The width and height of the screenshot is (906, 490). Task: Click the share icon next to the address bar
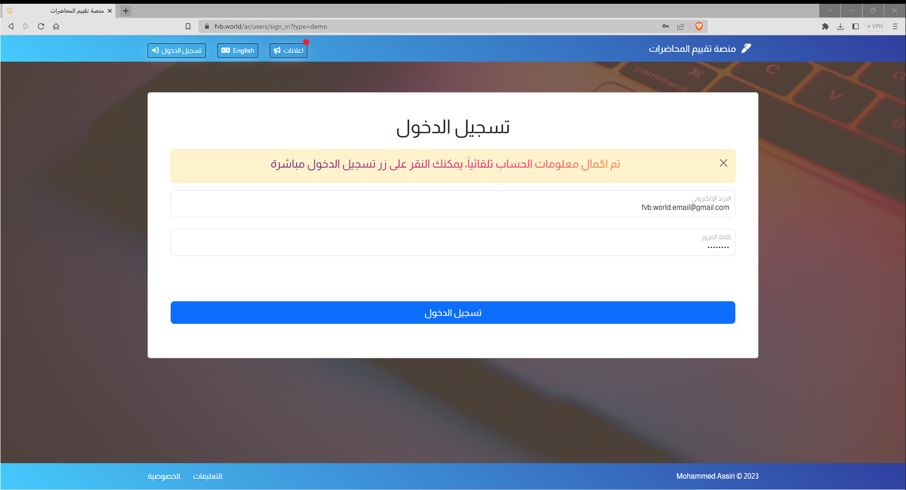point(680,26)
